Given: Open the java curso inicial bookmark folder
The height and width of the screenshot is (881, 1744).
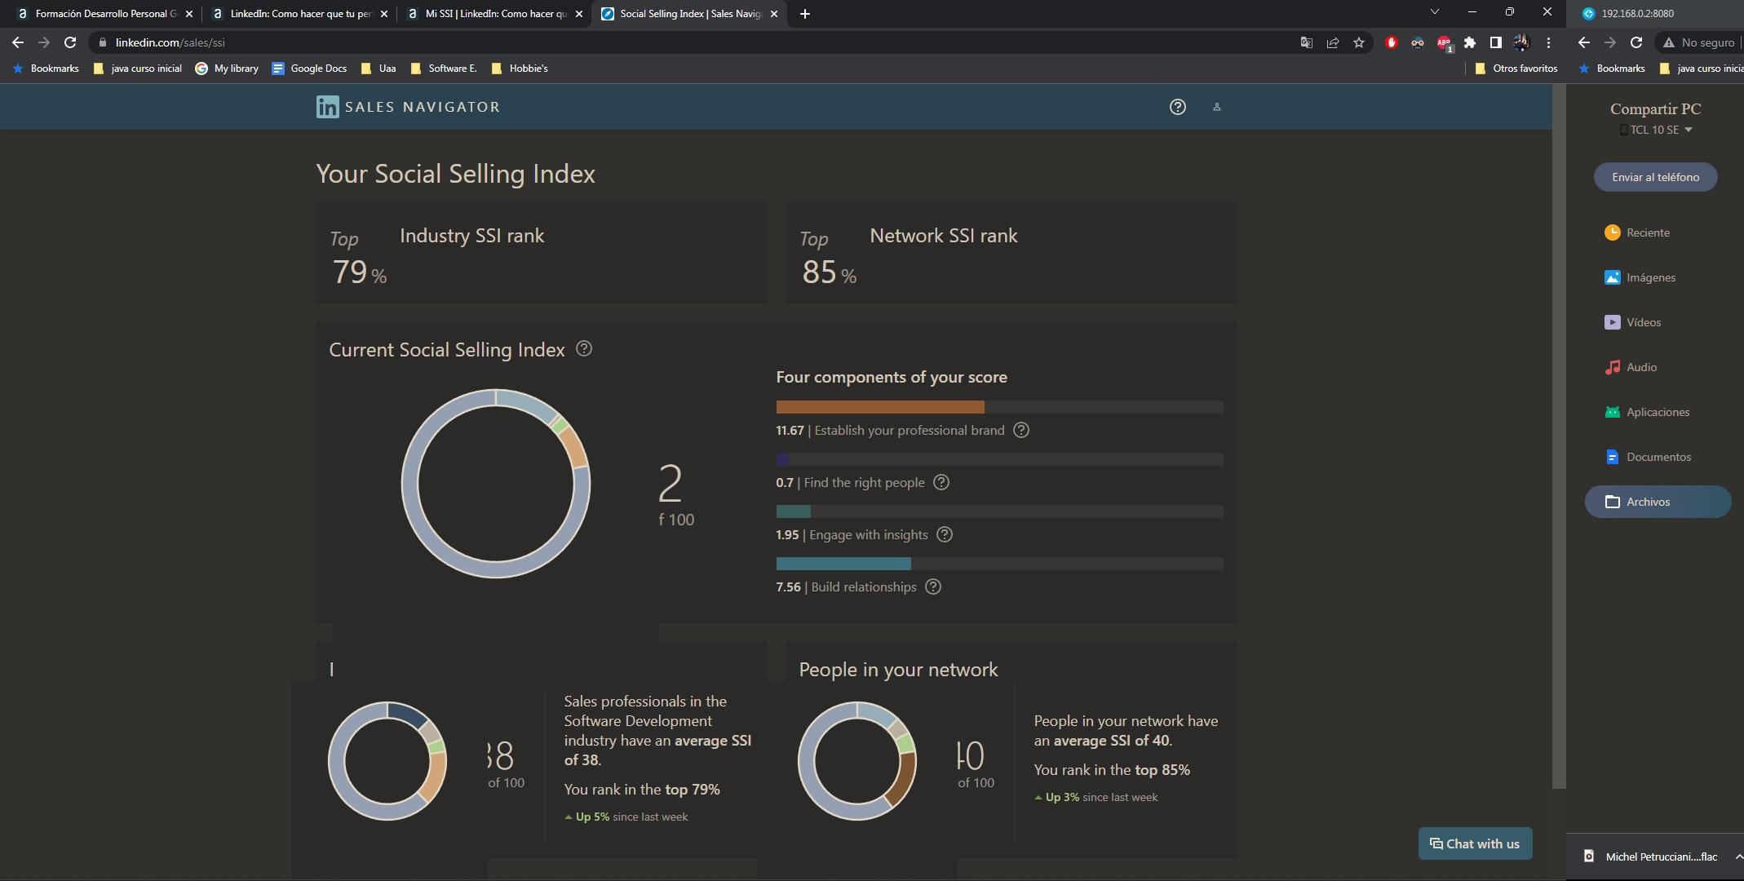Looking at the screenshot, I should (x=138, y=69).
